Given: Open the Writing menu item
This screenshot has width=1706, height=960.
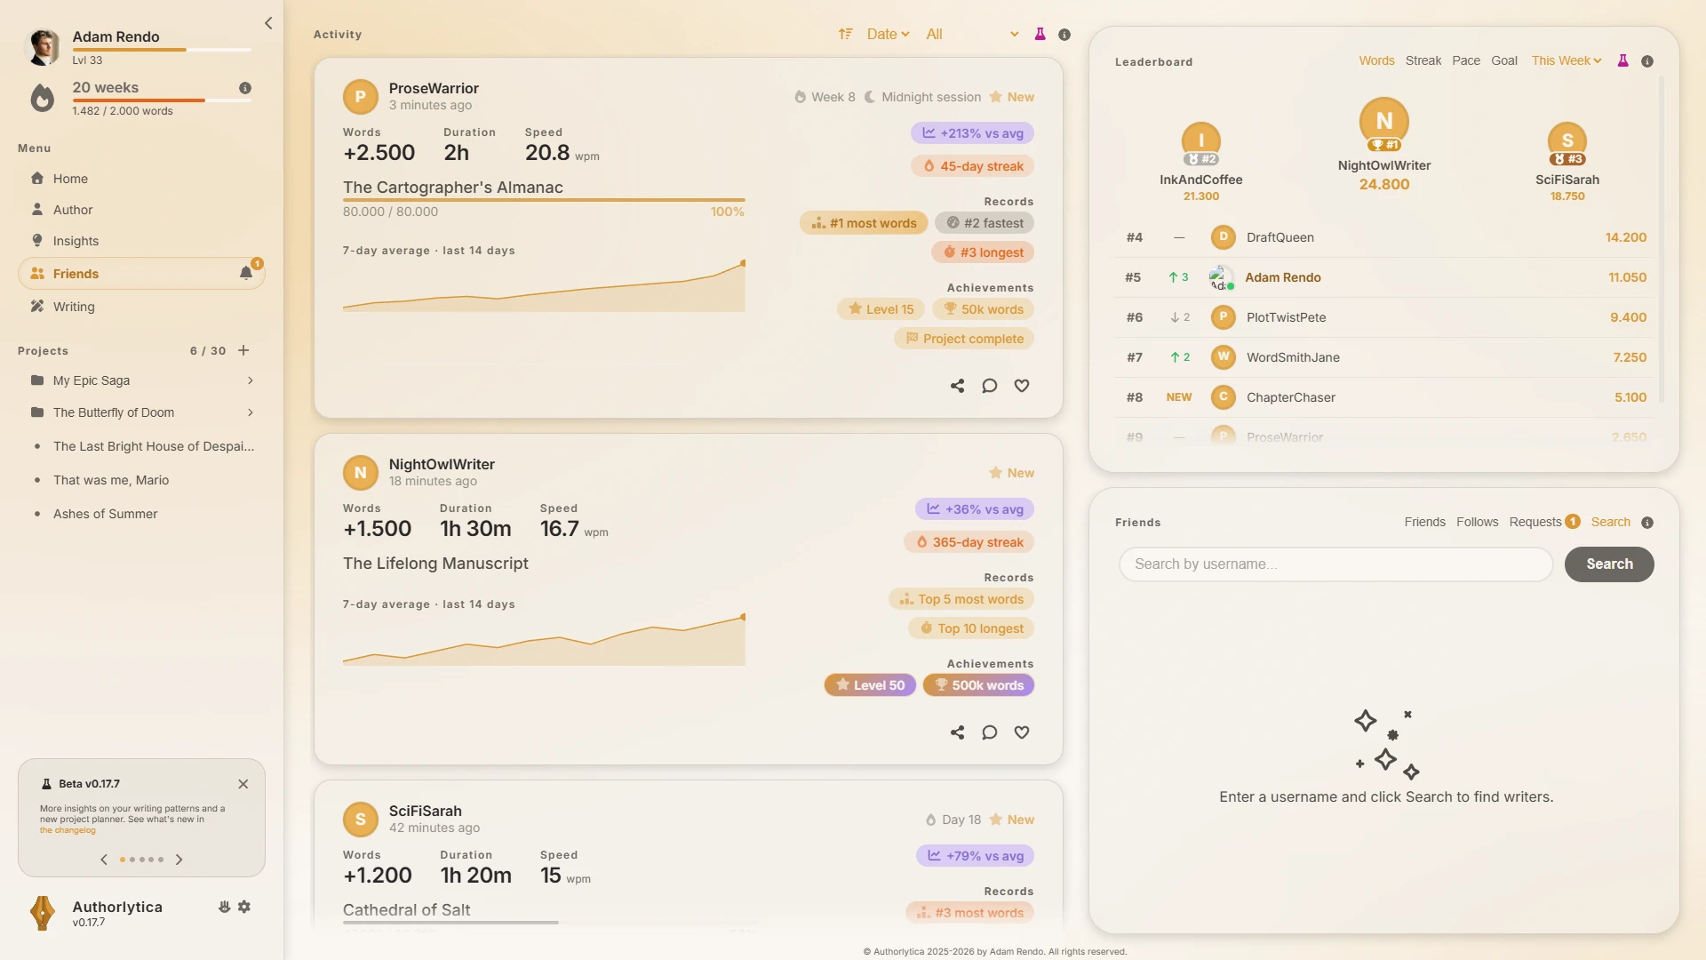Looking at the screenshot, I should 142,307.
